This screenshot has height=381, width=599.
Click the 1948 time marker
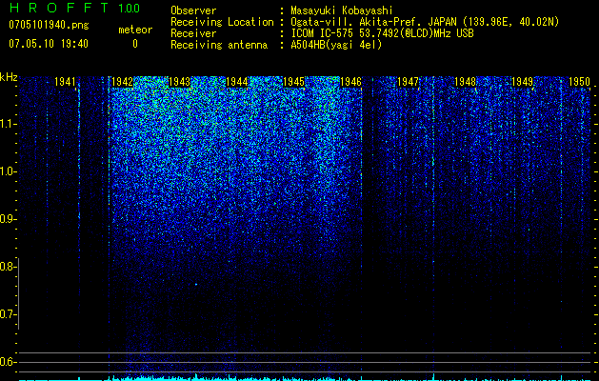click(466, 82)
